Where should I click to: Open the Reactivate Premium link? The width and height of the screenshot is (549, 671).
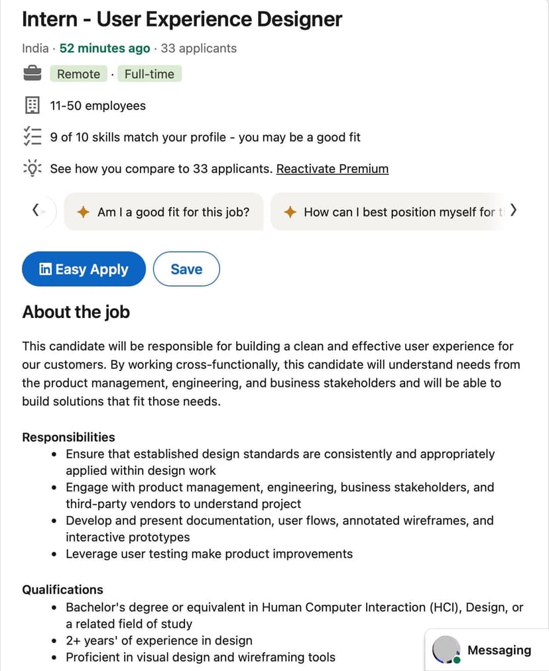click(332, 168)
